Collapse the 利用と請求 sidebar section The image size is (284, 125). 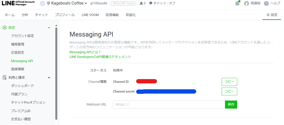49,78
